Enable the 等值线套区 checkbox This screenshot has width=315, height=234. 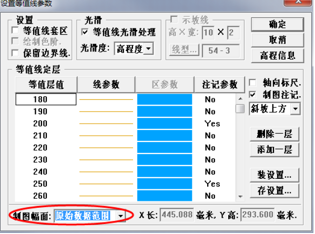[15, 30]
